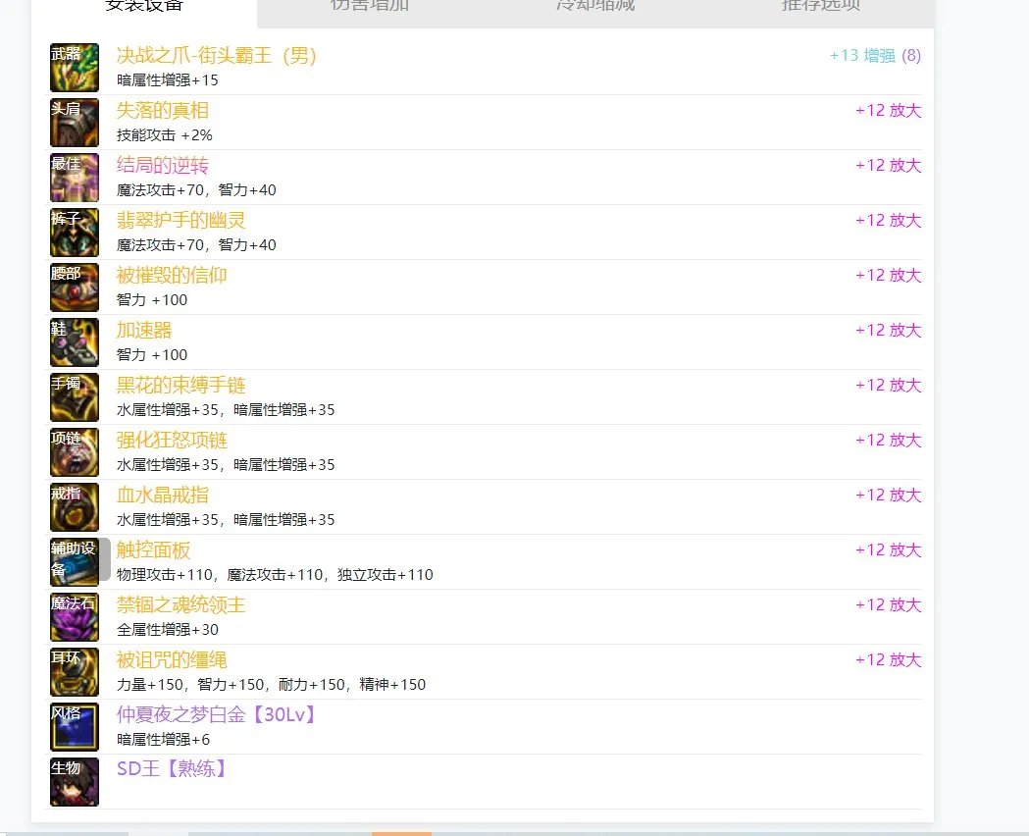Select the 戒指 ring equipment icon
This screenshot has height=836, width=1029.
tap(74, 506)
